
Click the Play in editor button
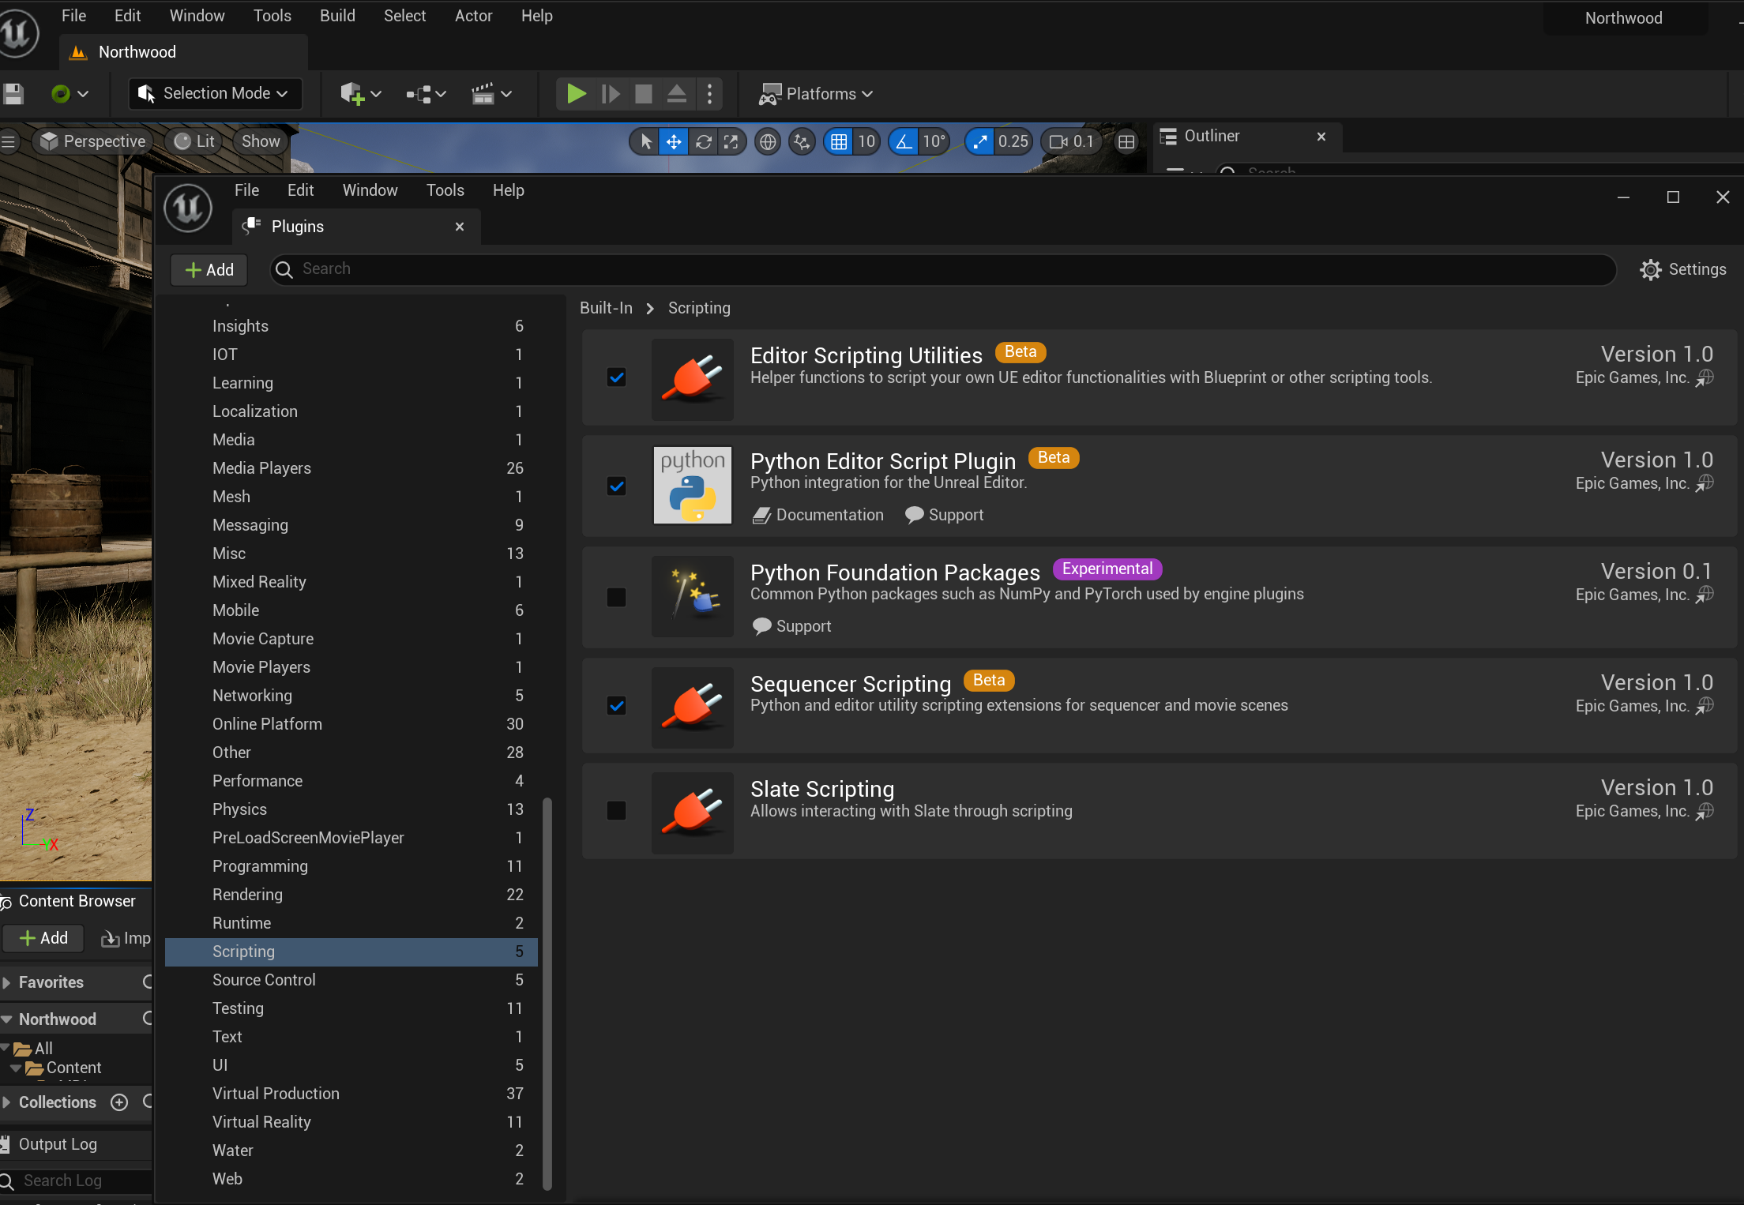[576, 94]
